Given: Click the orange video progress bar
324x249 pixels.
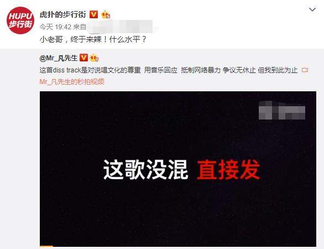Looking at the screenshot, I should (x=46, y=246).
